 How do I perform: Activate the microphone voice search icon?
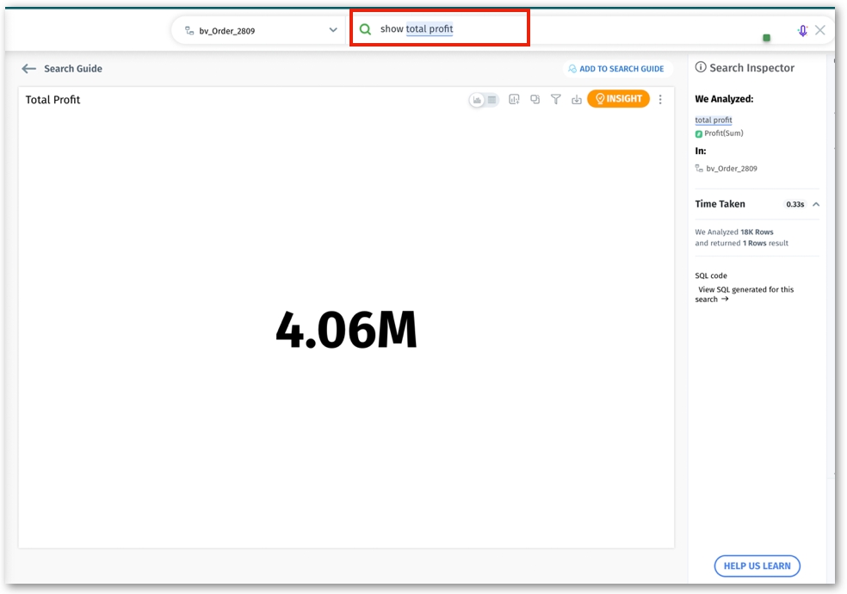click(802, 30)
